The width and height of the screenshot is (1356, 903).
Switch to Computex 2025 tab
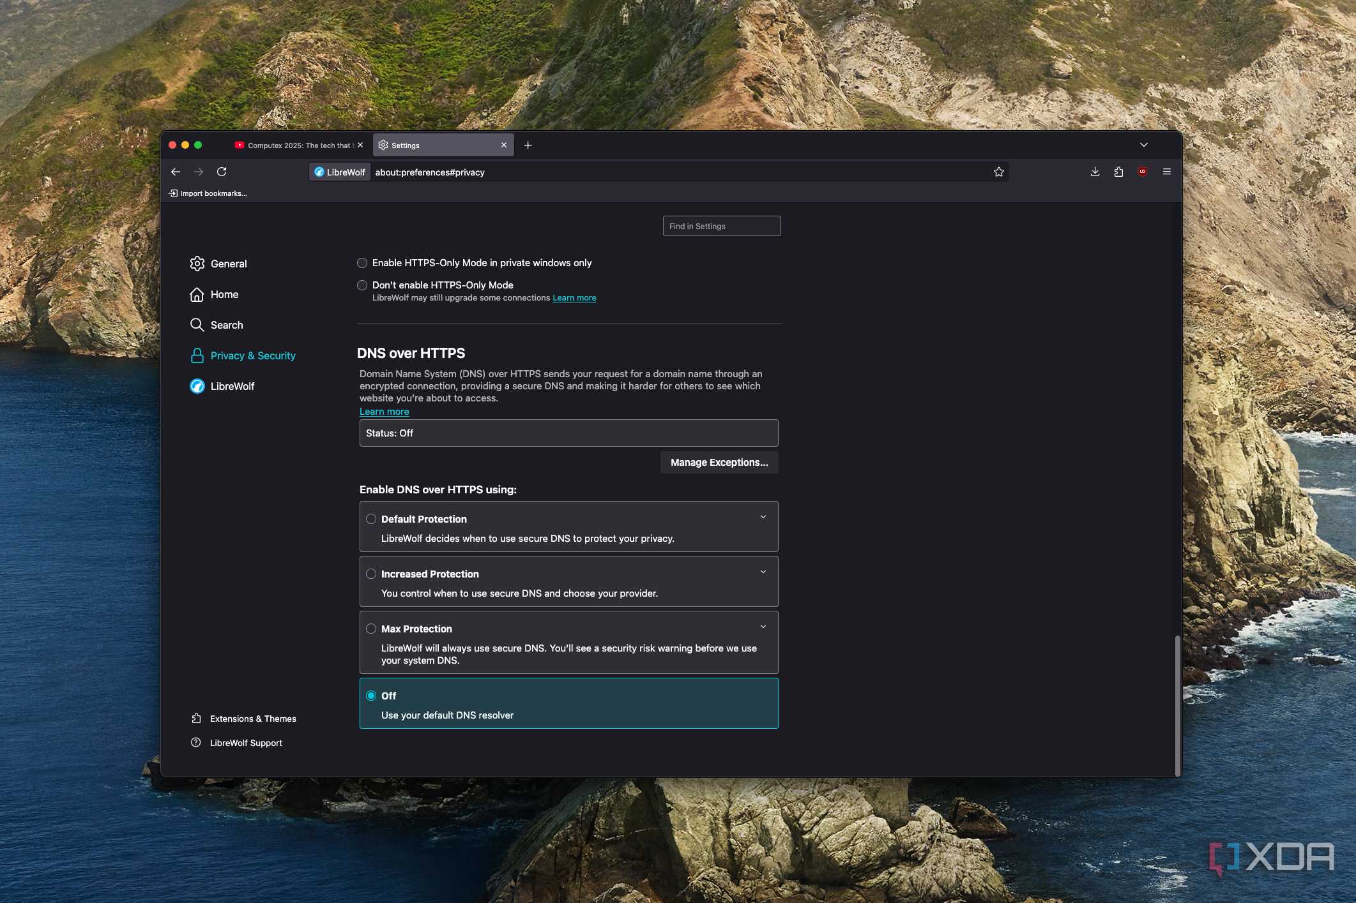tap(299, 146)
